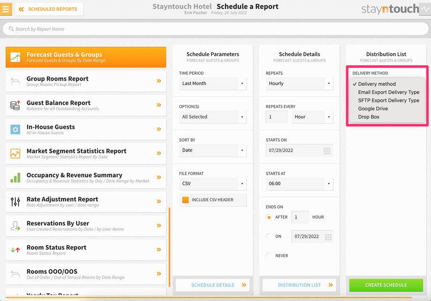Click the Distribution List button
This screenshot has height=301, width=431.
[x=299, y=285]
